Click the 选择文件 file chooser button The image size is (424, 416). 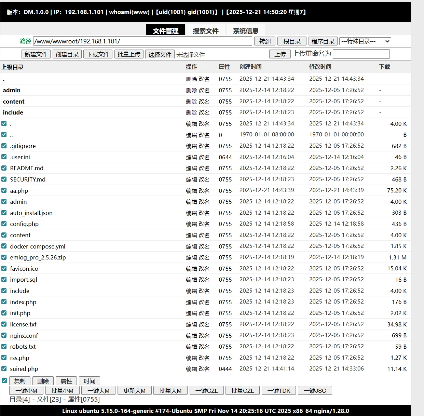point(160,54)
